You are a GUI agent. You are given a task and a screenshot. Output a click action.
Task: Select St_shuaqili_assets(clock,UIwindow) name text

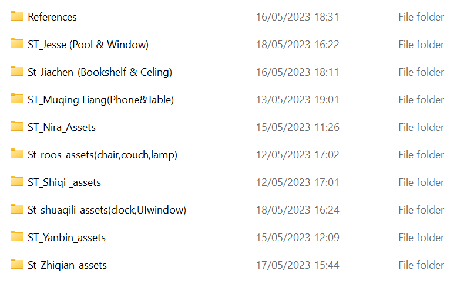point(107,210)
